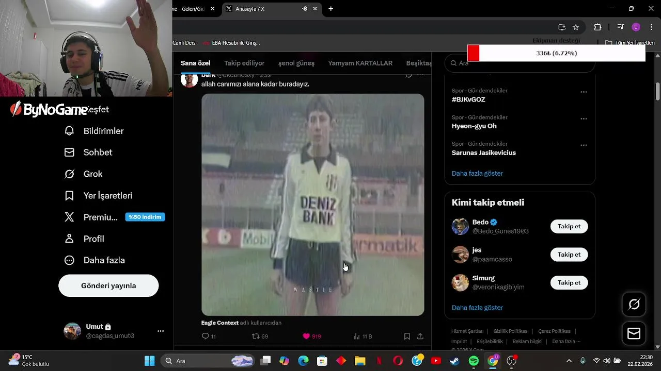This screenshot has height=371, width=661.
Task: Open Windows Start menu
Action: (149, 361)
